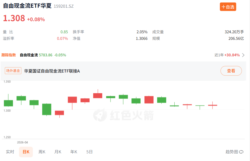
Task: Select the last red doji candlestick
Action: [x=212, y=105]
